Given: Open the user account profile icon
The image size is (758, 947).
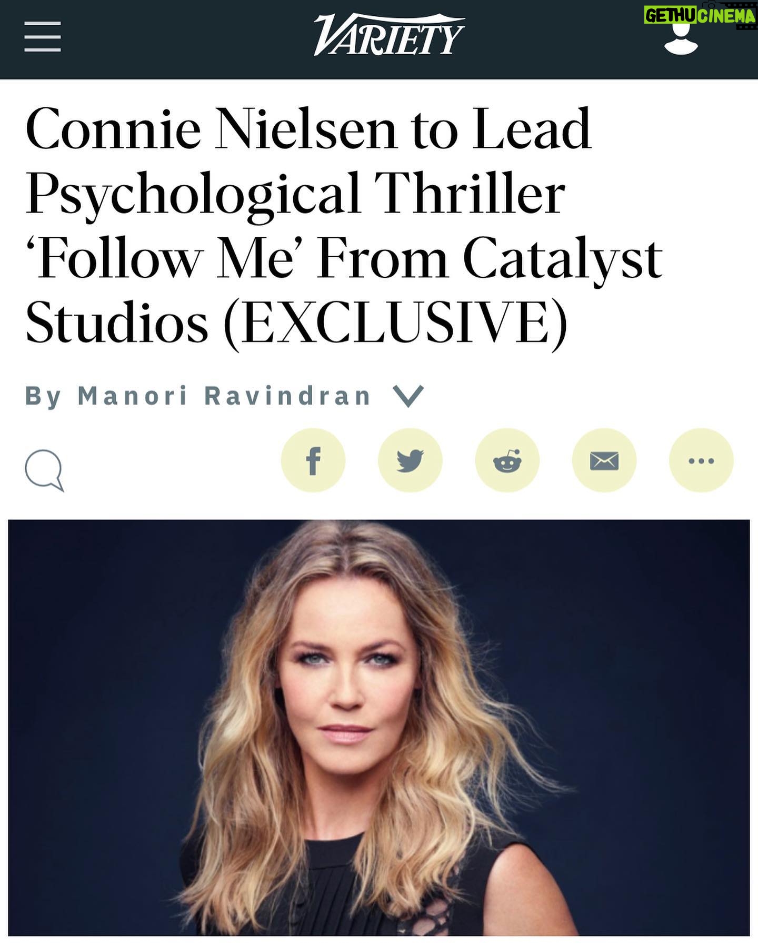Looking at the screenshot, I should 681,38.
